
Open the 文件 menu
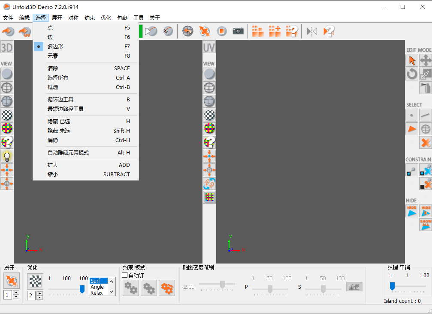tap(8, 18)
